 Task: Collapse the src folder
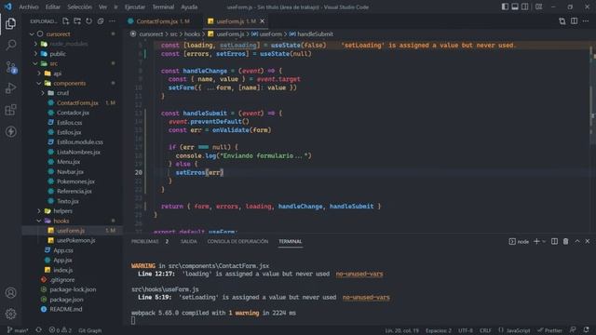[35, 64]
